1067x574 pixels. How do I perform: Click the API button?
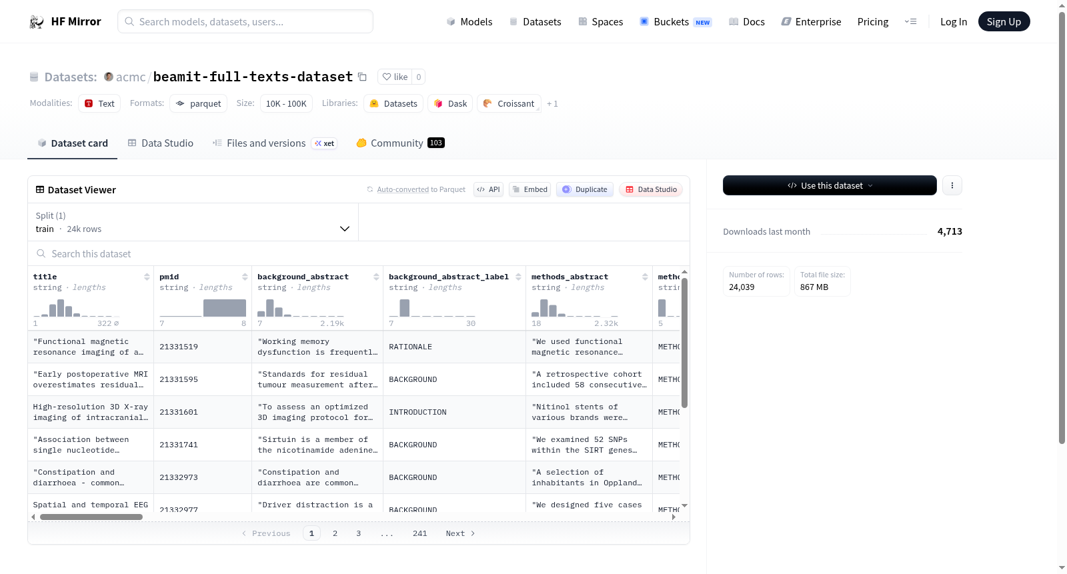488,189
